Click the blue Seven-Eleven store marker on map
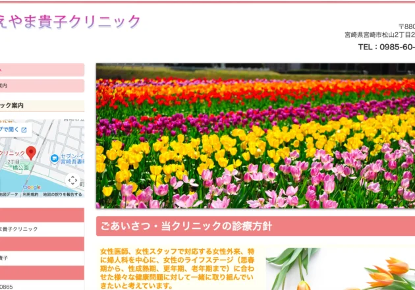The height and width of the screenshot is (290, 415). tap(54, 158)
